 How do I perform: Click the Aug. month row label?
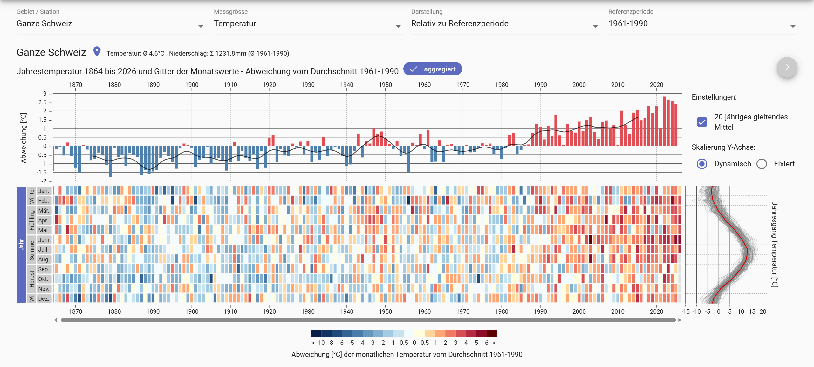click(x=44, y=259)
